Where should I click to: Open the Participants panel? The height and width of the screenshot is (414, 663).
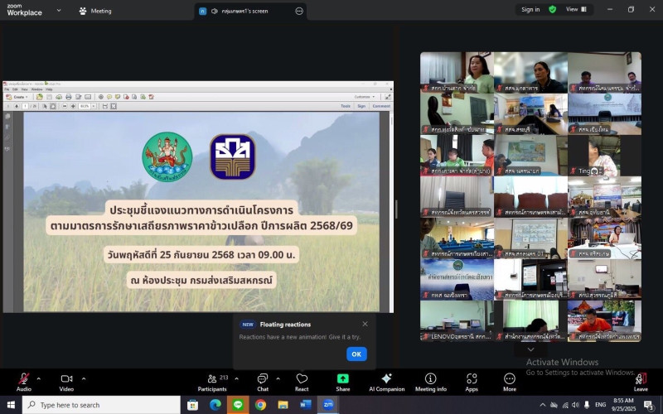tap(212, 380)
